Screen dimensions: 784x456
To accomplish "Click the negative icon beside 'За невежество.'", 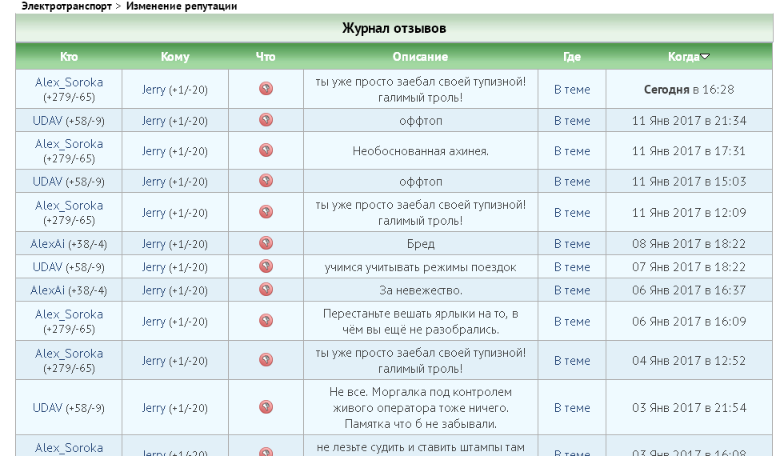I will [266, 290].
